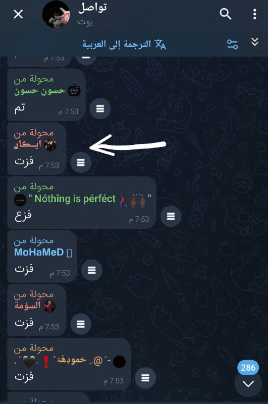Screen dimensions: 268x404
Task: Open menu icon beside MoHaMeD message
Action: (x=92, y=270)
